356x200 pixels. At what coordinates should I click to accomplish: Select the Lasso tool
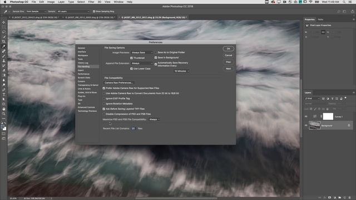coord(4,32)
